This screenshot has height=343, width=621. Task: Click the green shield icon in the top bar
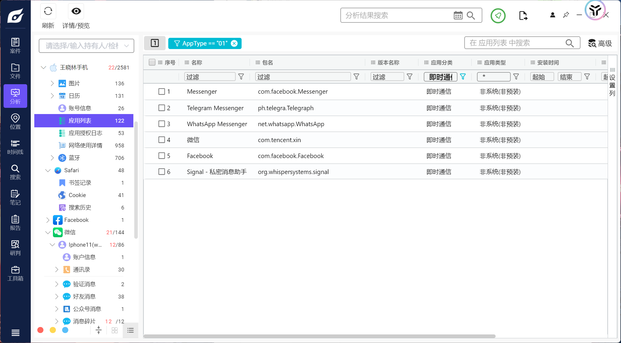pos(498,16)
